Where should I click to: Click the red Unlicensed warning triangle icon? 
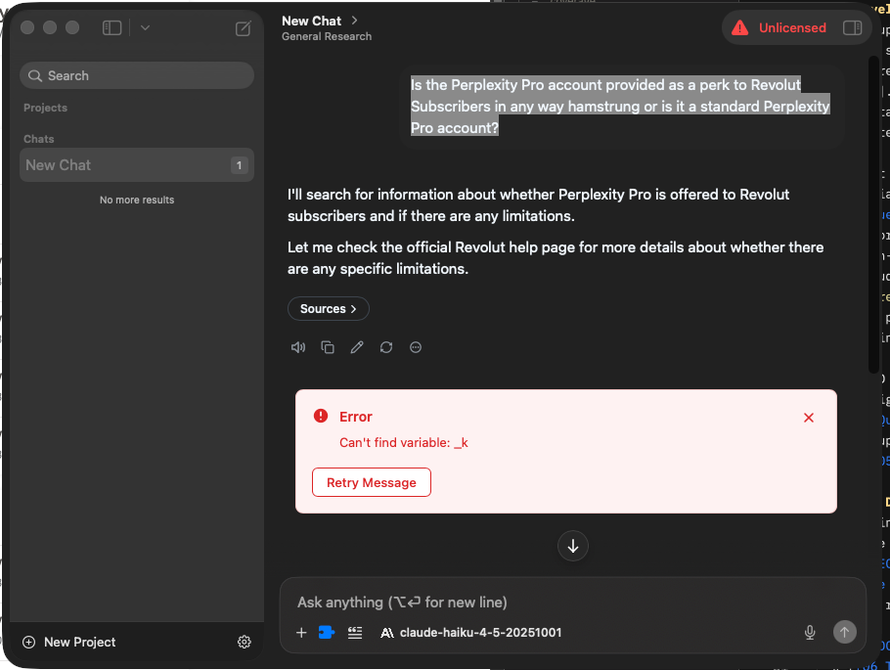click(739, 27)
